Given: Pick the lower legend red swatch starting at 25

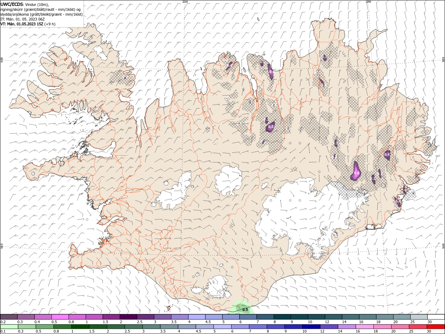Looking at the screenshot, I should point(418,327).
